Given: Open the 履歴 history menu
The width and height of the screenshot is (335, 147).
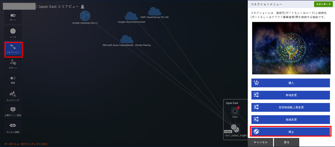Looking at the screenshot, I should click(x=13, y=80).
